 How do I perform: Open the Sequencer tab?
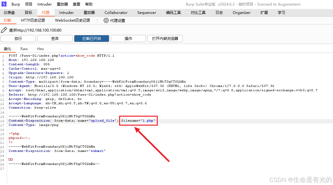point(147,13)
